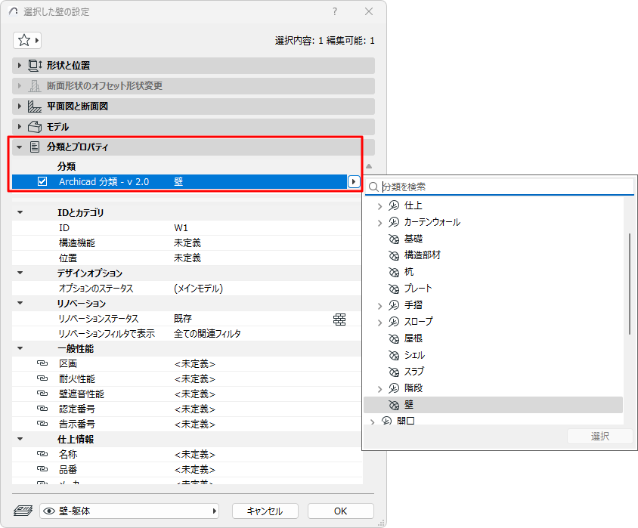Click the モデル box icon

[35, 127]
